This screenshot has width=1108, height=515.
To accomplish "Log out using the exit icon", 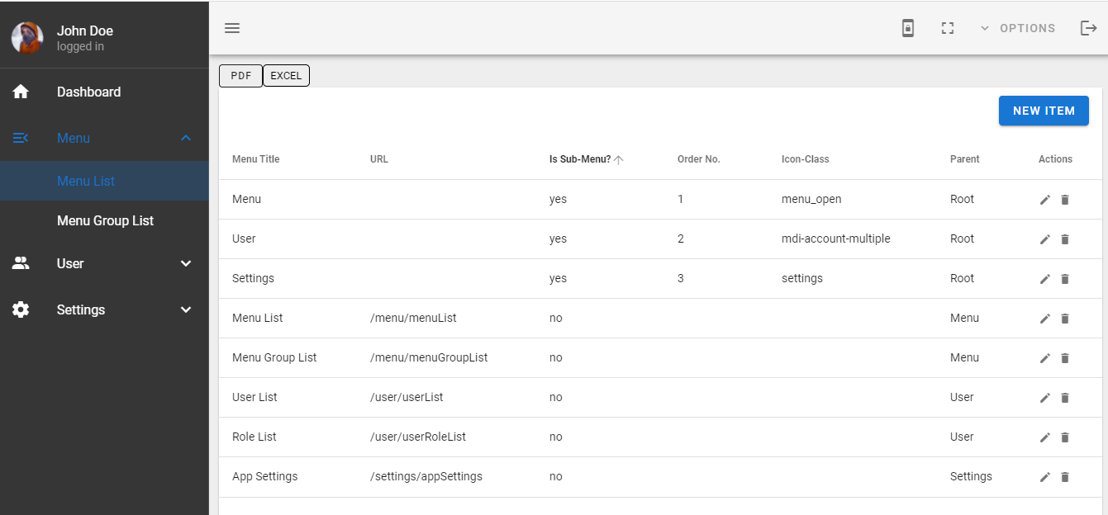I will click(1089, 27).
